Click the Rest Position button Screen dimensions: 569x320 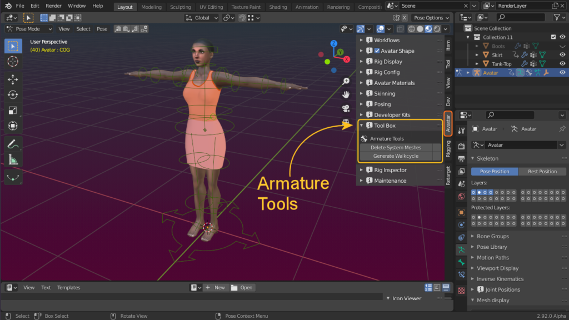(542, 171)
